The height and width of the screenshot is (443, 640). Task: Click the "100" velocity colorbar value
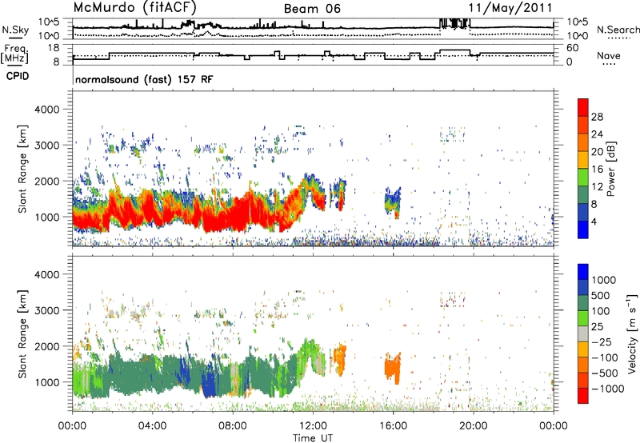pos(601,311)
